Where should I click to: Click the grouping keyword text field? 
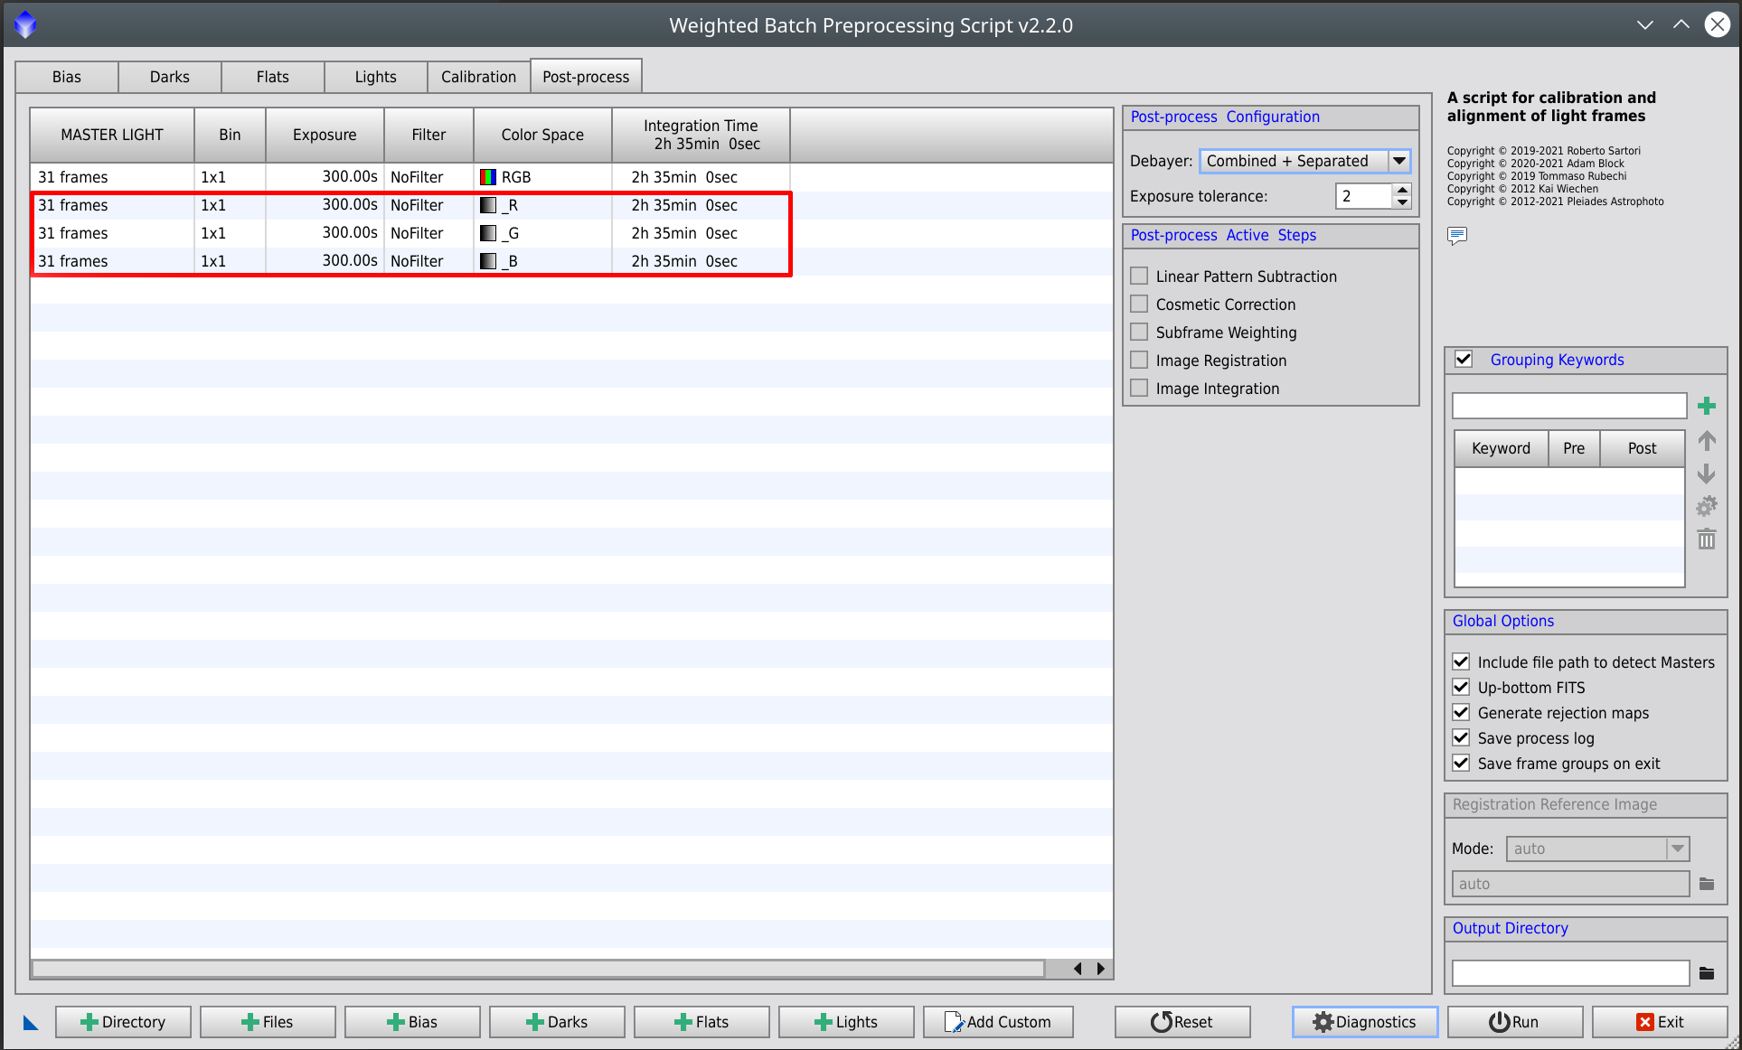pos(1569,406)
